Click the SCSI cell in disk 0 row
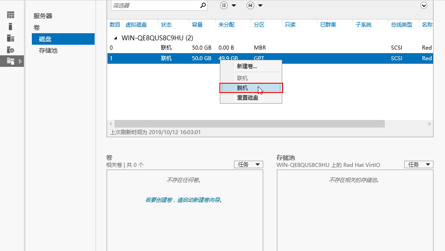This screenshot has width=445, height=251. pos(396,48)
